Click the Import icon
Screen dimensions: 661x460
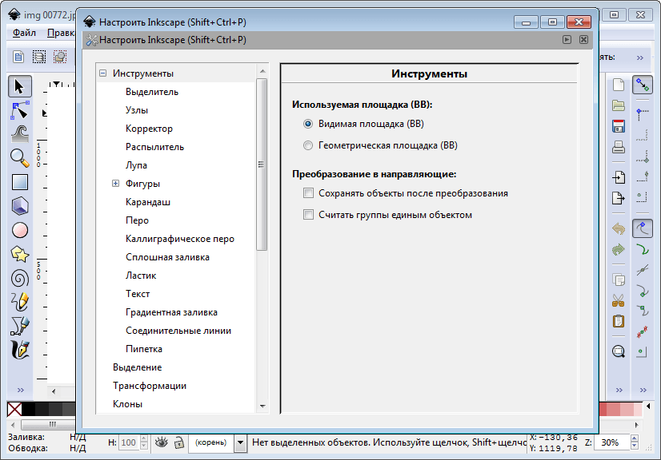619,177
